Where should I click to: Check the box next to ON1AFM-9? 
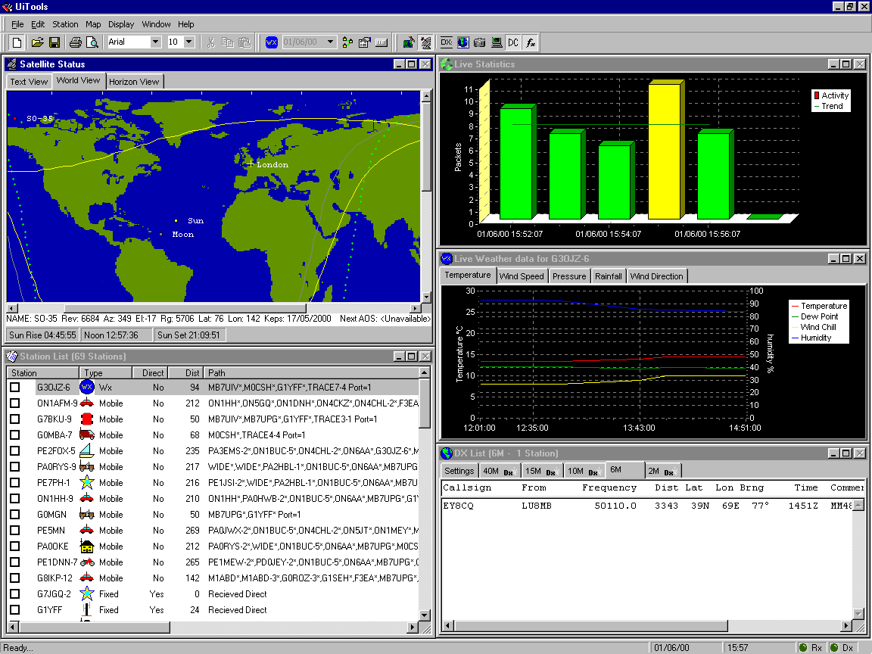pos(15,403)
